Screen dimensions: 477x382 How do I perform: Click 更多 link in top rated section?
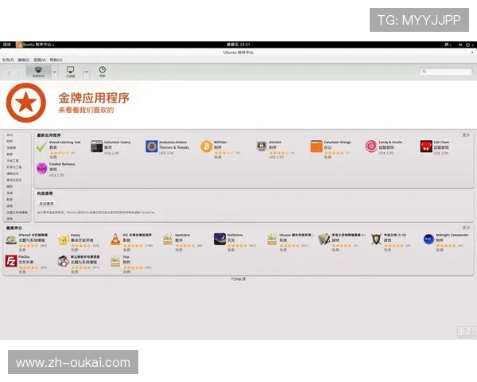click(x=466, y=228)
